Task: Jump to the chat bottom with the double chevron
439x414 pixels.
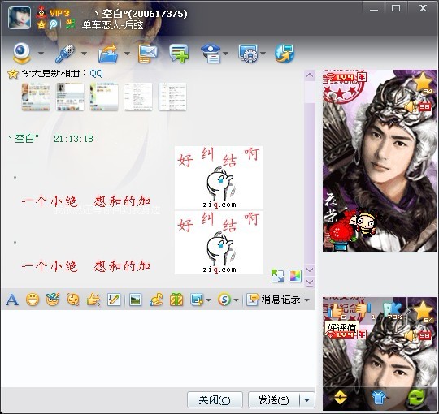Action: click(310, 282)
